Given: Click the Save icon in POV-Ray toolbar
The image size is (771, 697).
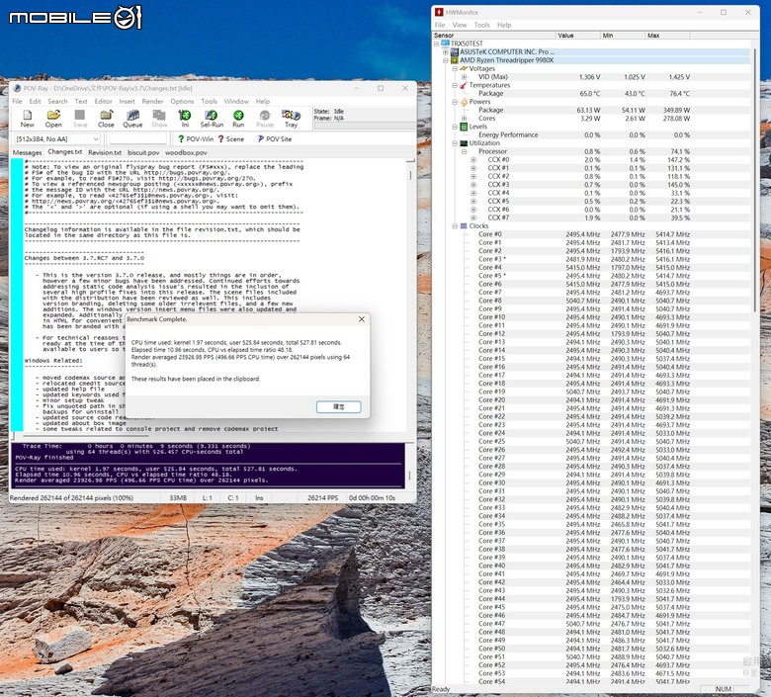Looking at the screenshot, I should pos(80,119).
